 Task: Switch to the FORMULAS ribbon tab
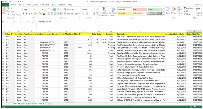click(45, 5)
